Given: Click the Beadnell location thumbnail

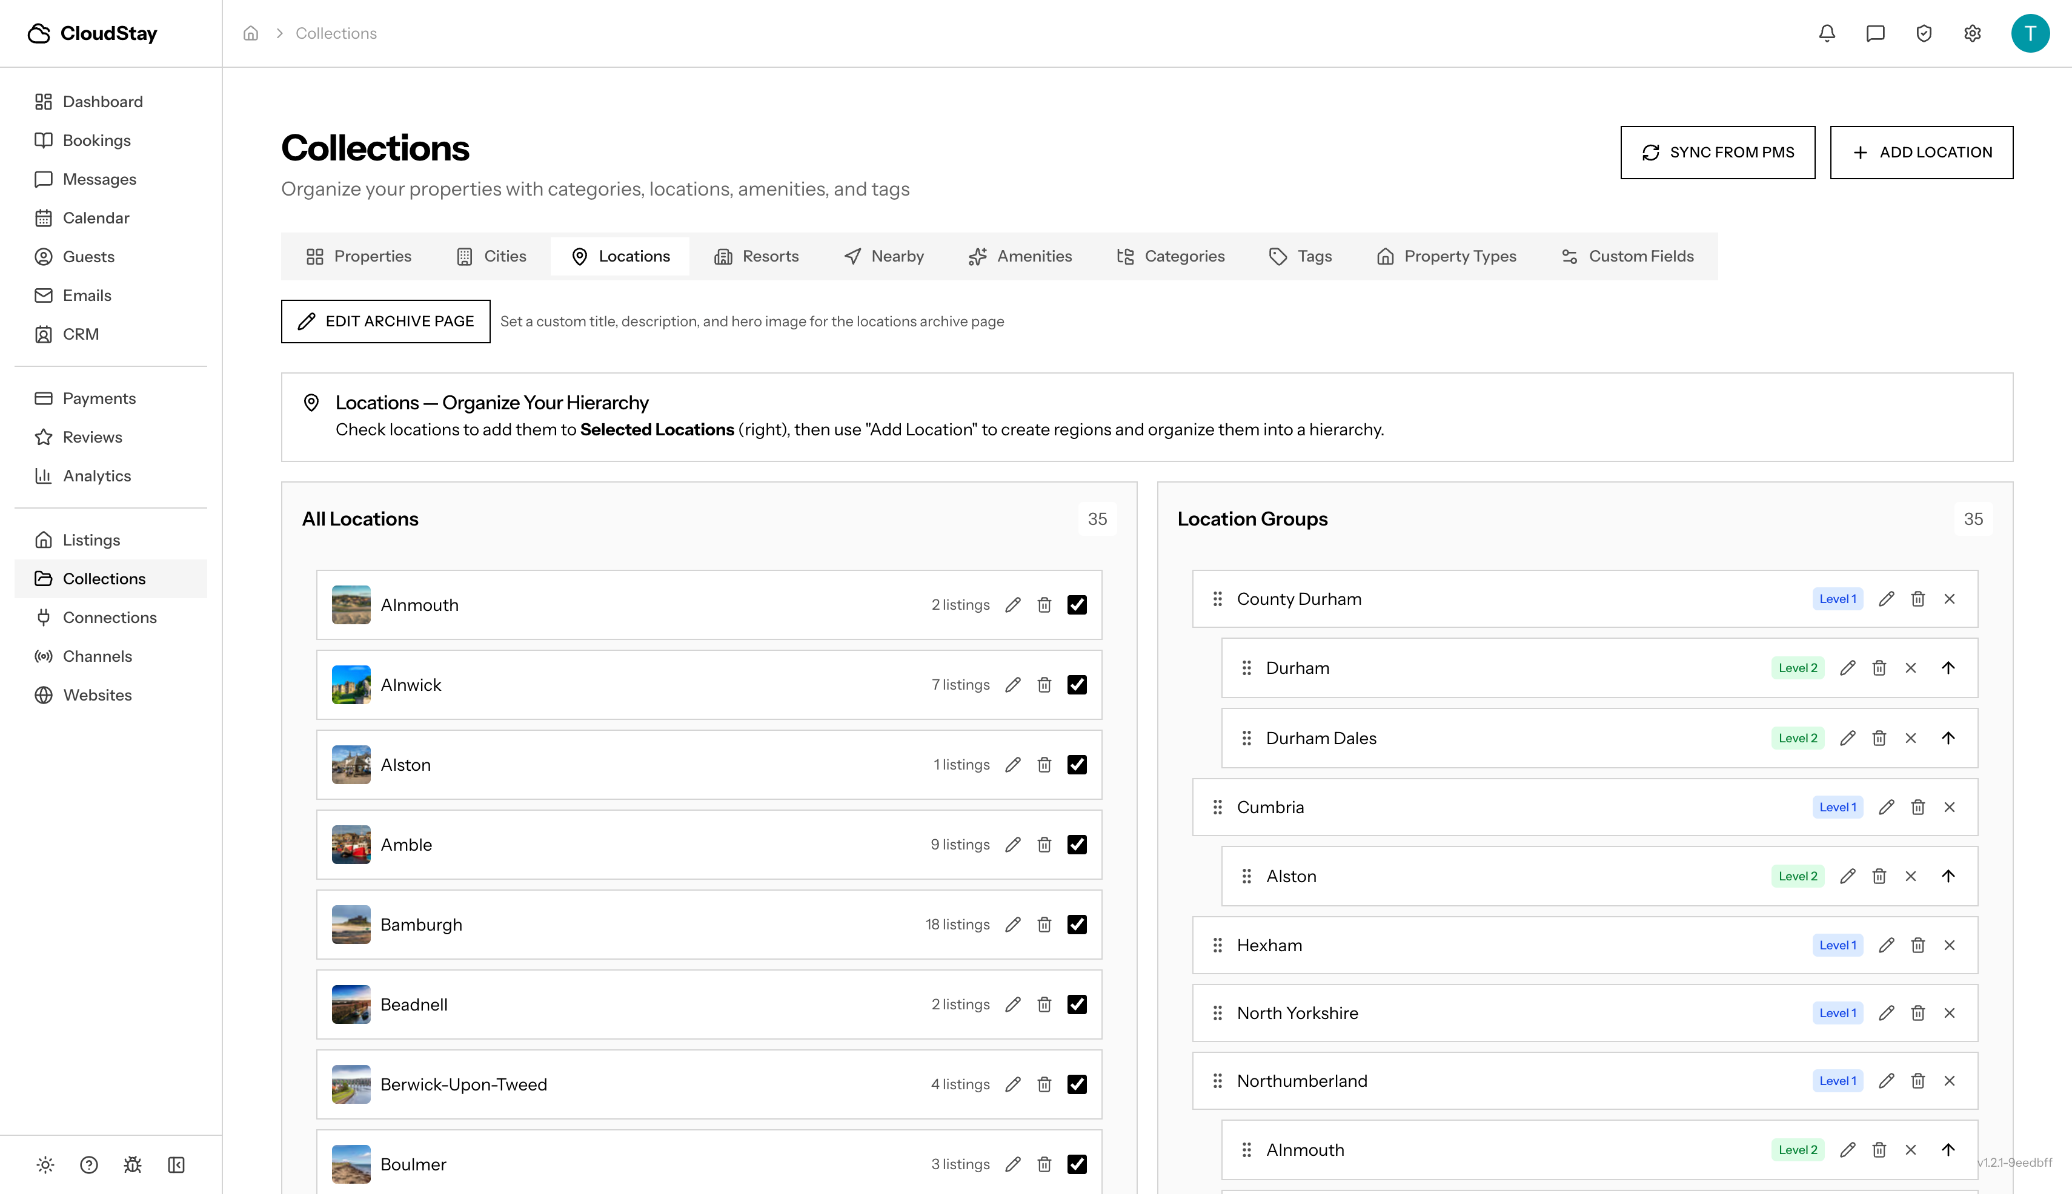Looking at the screenshot, I should [351, 1004].
